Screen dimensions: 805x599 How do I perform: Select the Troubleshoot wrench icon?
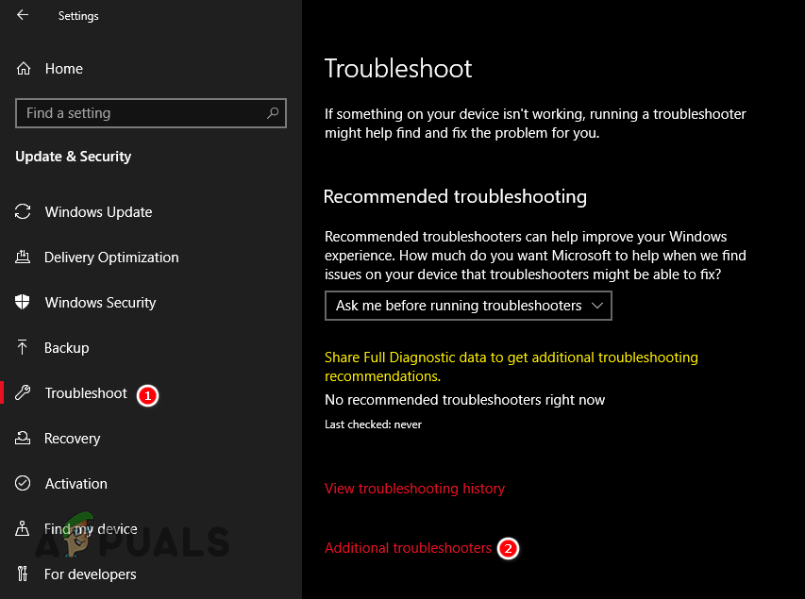pos(23,392)
